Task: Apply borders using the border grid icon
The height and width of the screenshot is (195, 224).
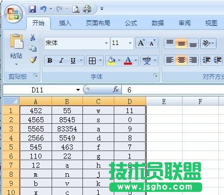Action: coord(92,61)
